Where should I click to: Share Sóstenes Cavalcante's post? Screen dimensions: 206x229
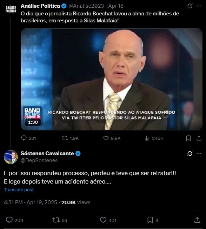point(197,220)
